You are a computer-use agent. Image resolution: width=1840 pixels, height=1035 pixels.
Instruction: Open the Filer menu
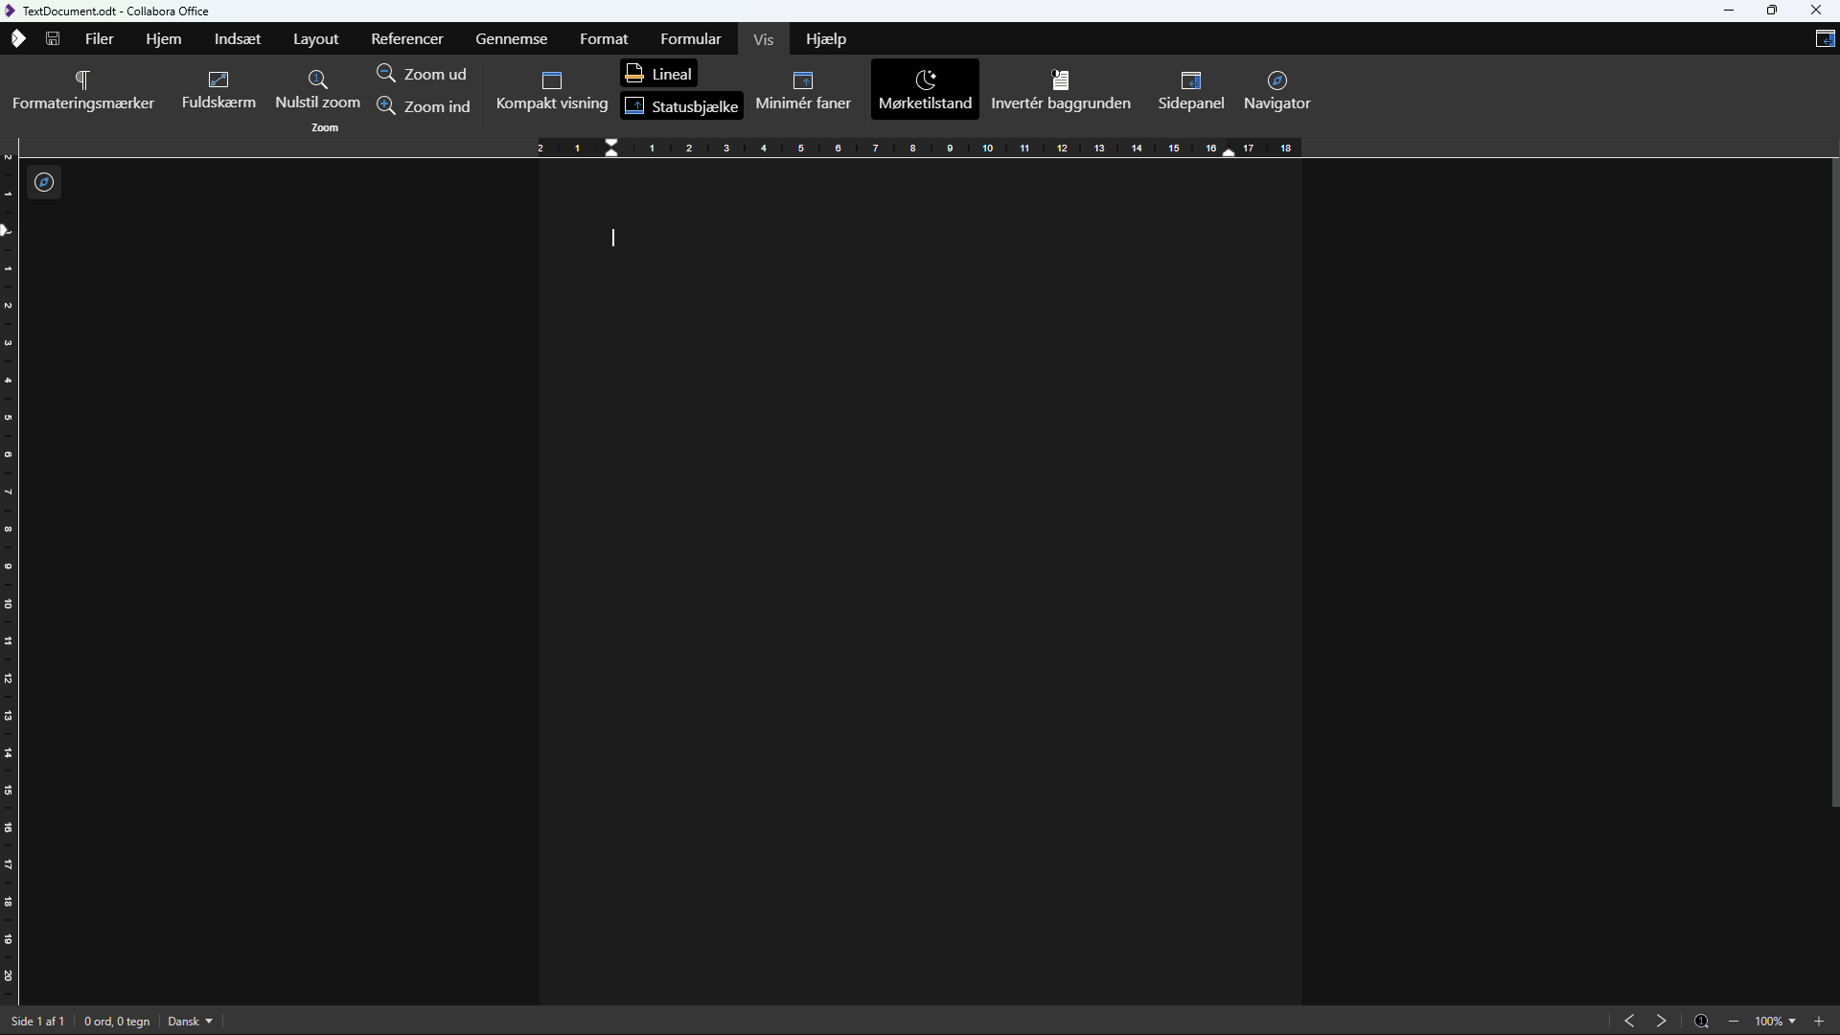pos(98,38)
